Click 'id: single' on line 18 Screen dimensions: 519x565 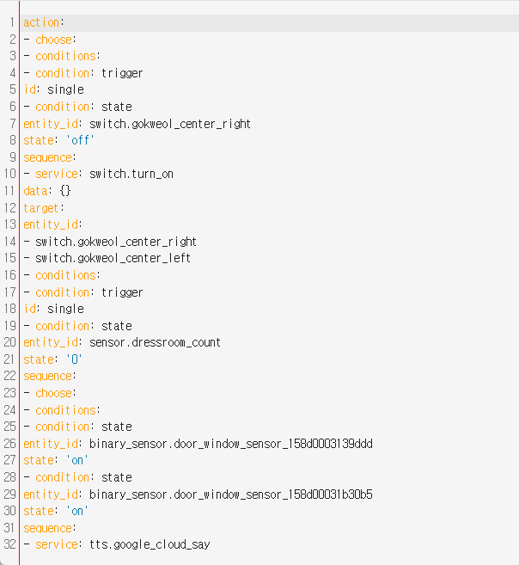tap(53, 310)
